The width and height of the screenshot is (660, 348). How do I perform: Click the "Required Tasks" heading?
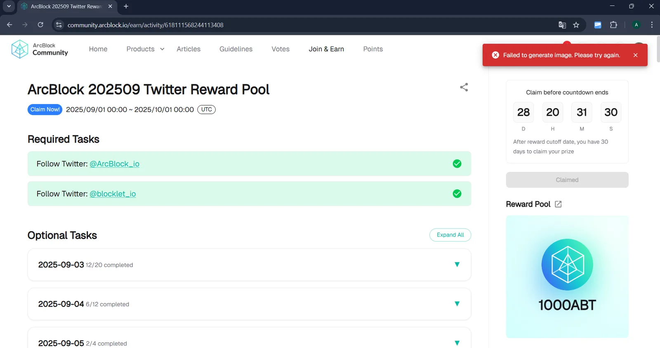[64, 139]
